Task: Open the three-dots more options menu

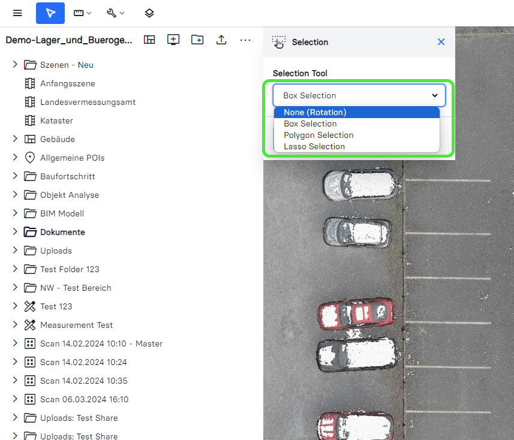Action: pos(245,40)
